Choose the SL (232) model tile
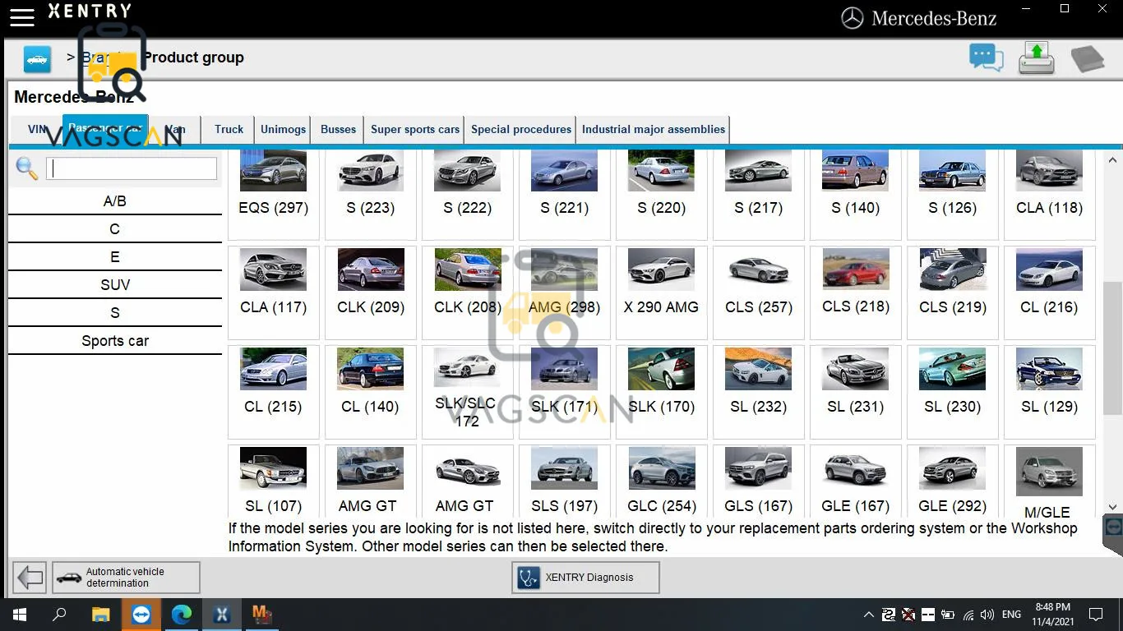1123x631 pixels. click(x=759, y=392)
